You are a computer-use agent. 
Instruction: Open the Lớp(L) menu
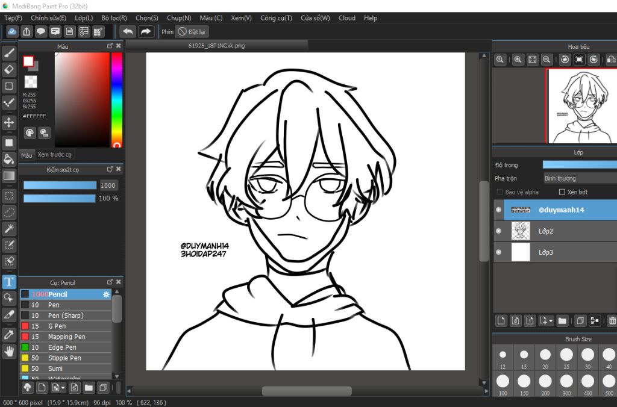(x=84, y=17)
